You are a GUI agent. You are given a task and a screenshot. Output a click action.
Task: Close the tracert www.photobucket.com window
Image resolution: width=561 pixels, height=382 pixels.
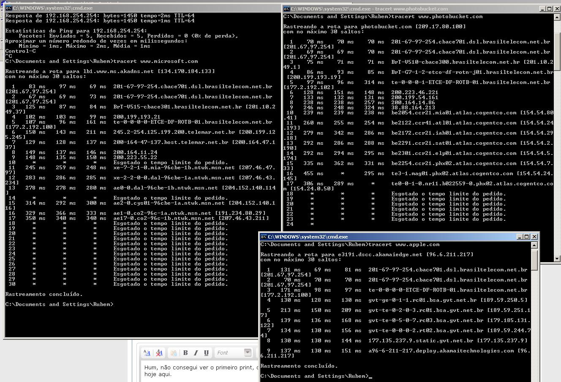coord(557,9)
